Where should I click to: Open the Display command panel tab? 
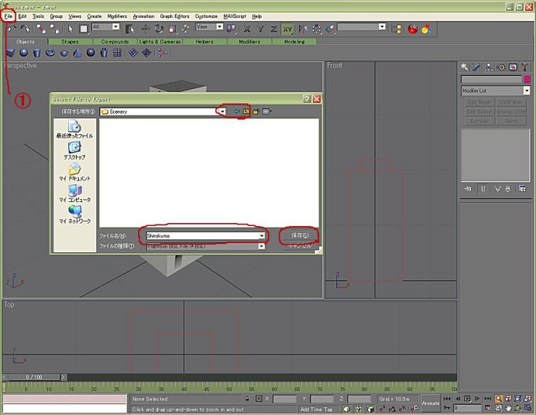[513, 67]
